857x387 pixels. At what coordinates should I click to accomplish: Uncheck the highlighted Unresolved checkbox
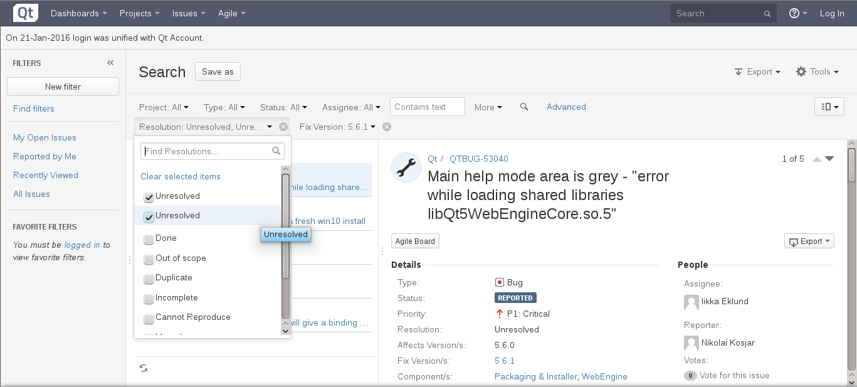pyautogui.click(x=149, y=217)
